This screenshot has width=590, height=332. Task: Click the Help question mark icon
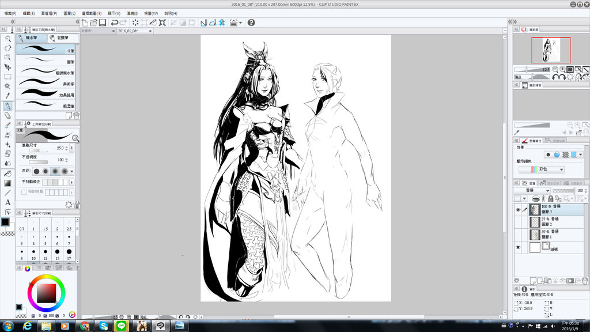(251, 22)
